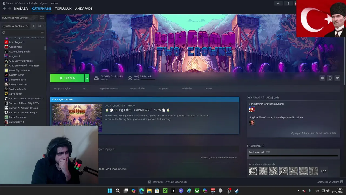Click the avatar of friend who played

252,109
